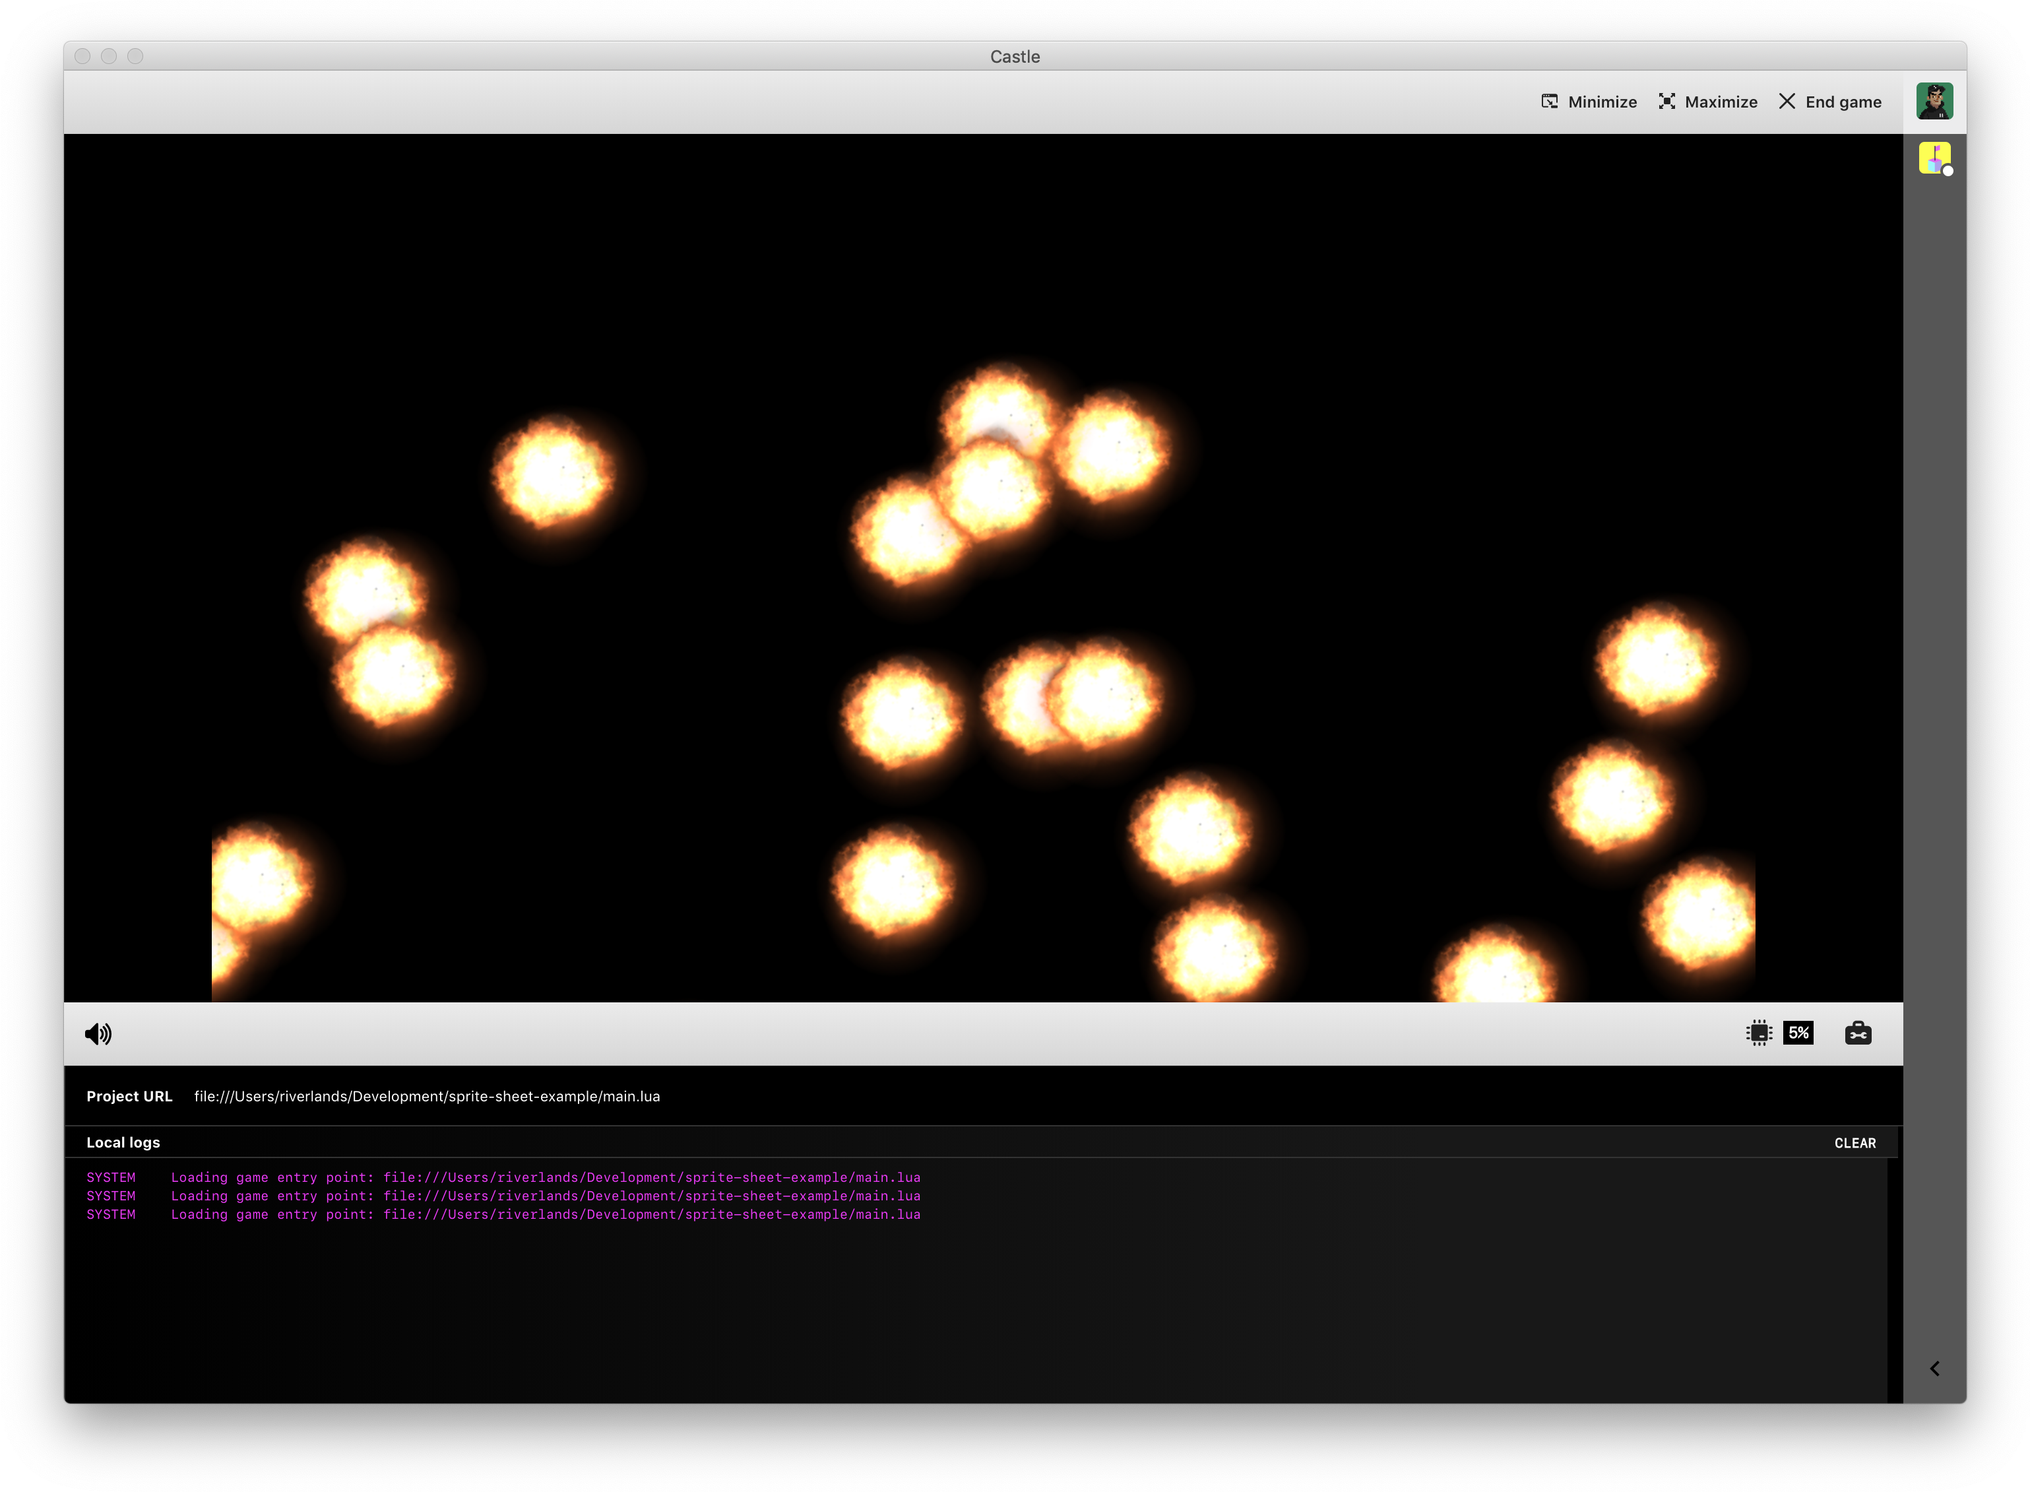Click the Maximize game button

coord(1707,102)
